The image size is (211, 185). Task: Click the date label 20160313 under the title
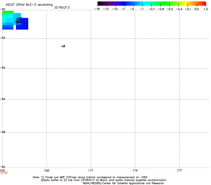(x=62, y=7)
